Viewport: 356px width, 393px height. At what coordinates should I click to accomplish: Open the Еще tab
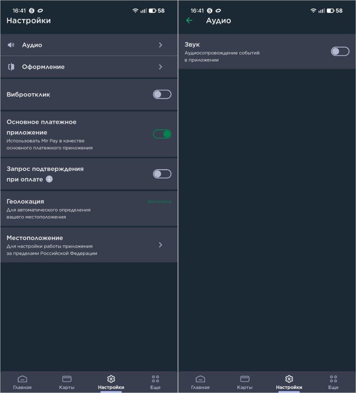point(155,382)
